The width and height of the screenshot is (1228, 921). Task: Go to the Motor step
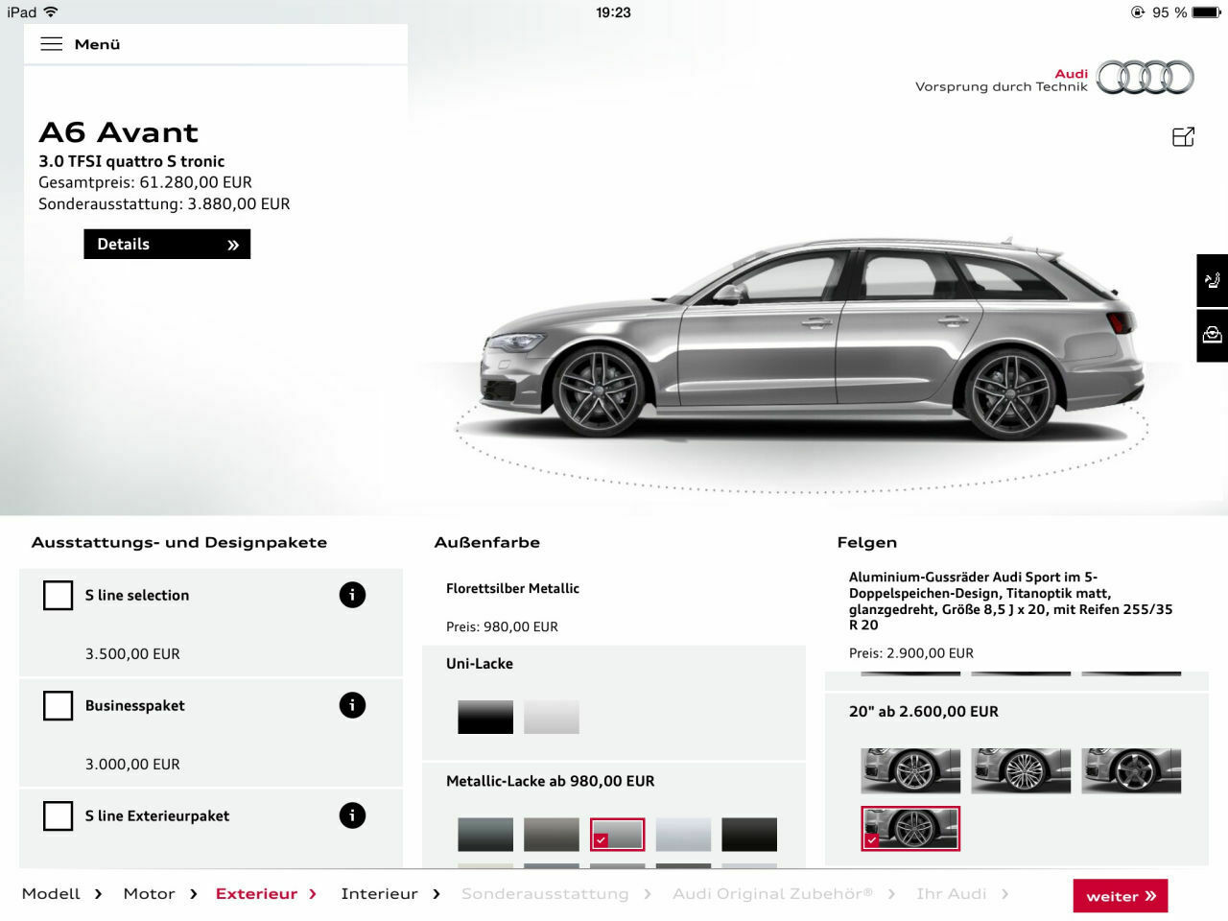click(149, 893)
